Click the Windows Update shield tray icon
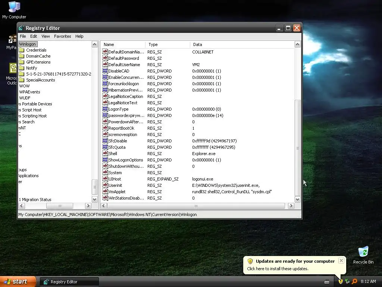 click(x=341, y=281)
